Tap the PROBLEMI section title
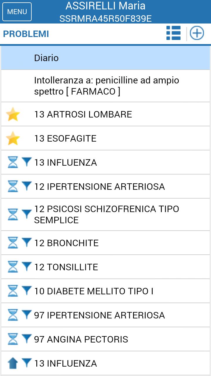The width and height of the screenshot is (211, 376). point(26,34)
